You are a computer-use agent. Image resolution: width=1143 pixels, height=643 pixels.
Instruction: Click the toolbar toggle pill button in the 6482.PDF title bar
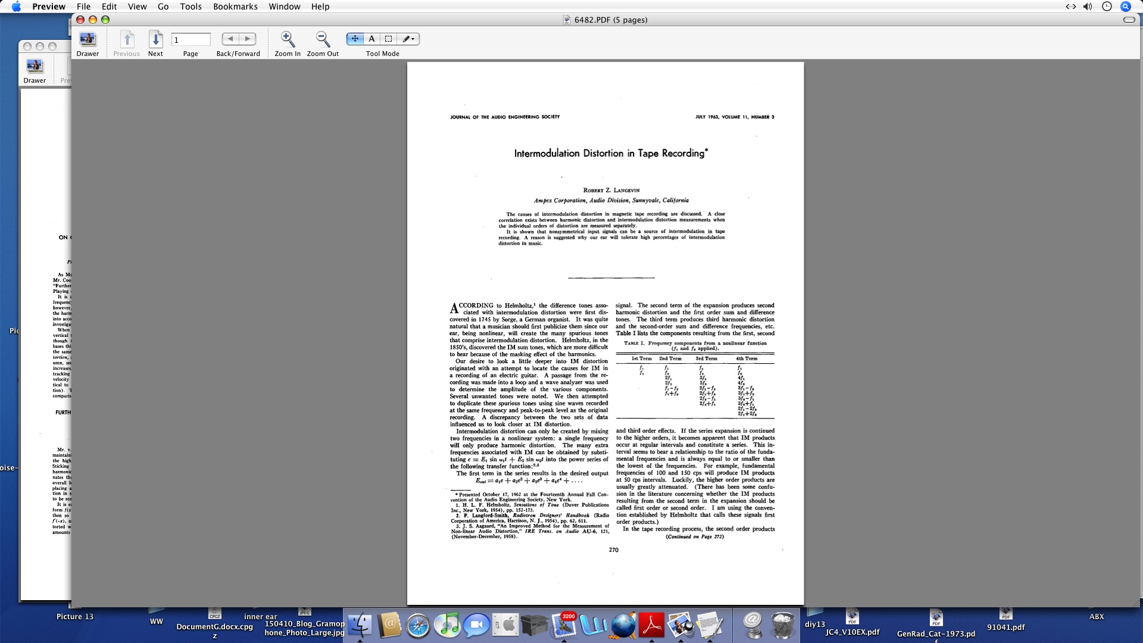tap(1129, 20)
